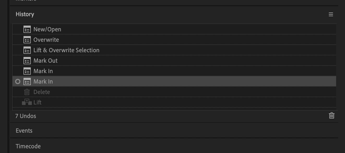Click the icon next to the Overwrite step
Viewport: 345px width, 153px height.
coord(27,40)
